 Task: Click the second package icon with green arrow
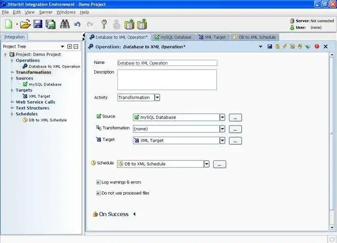tap(142, 24)
